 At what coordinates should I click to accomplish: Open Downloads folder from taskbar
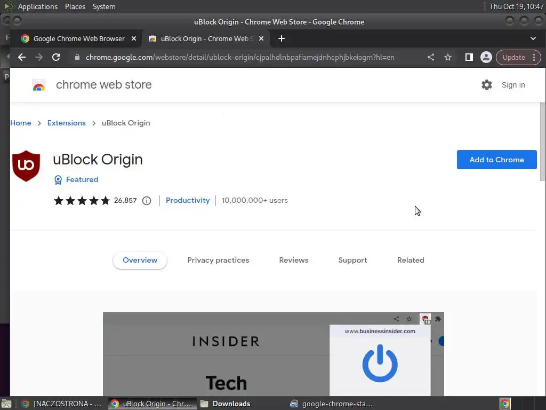(226, 404)
